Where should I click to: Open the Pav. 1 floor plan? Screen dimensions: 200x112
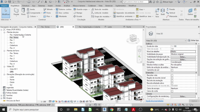click(12, 40)
